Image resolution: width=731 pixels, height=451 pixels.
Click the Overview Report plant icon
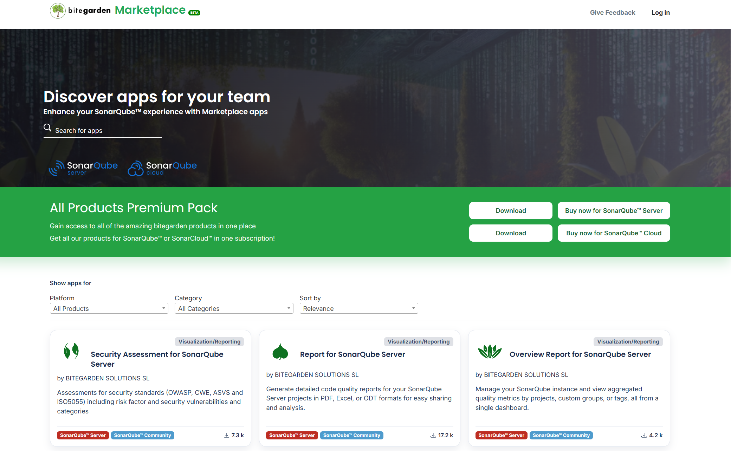(x=490, y=351)
